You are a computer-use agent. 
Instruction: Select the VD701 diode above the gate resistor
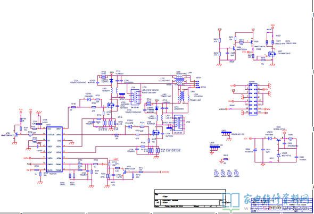[x=88, y=99]
